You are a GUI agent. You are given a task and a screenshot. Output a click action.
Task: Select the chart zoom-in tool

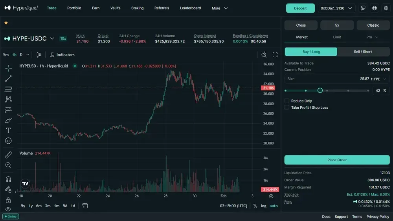click(x=8, y=165)
